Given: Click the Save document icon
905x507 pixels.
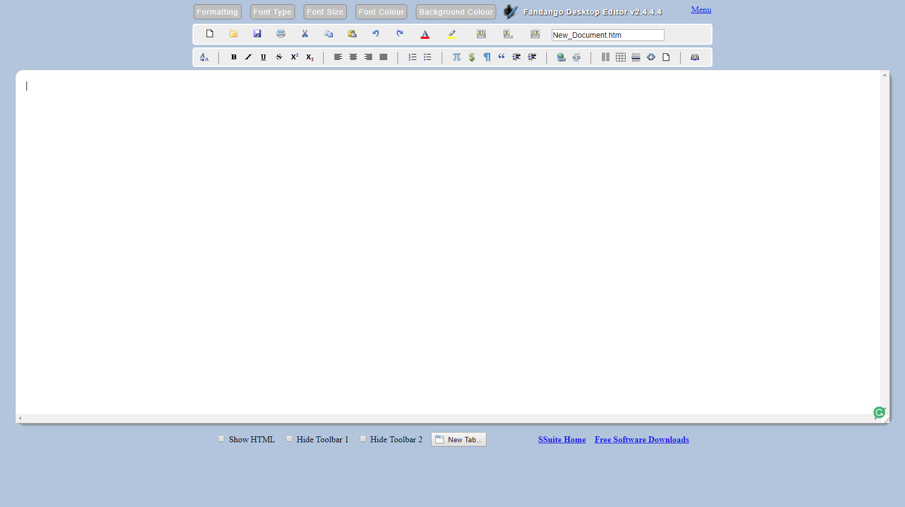Looking at the screenshot, I should click(257, 34).
